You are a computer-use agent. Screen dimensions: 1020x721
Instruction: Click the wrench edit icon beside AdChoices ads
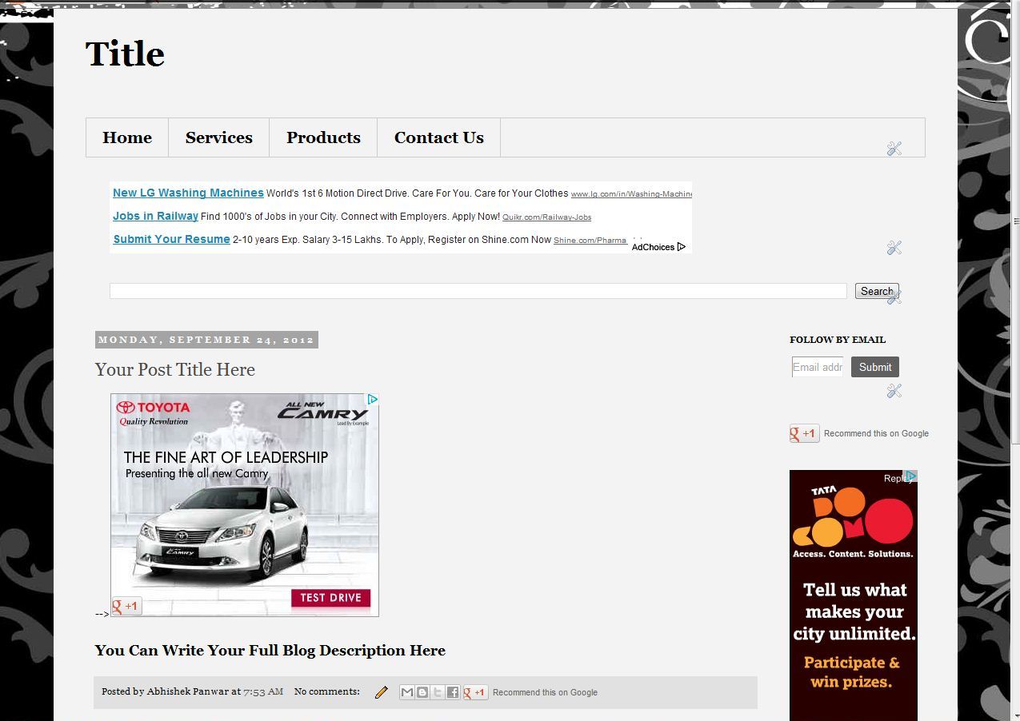click(894, 248)
